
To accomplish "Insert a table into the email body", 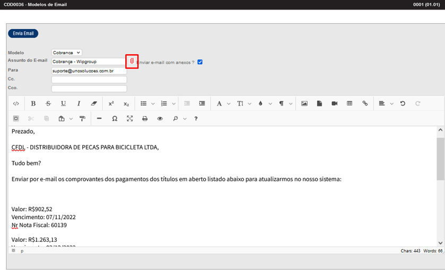I will pos(349,103).
